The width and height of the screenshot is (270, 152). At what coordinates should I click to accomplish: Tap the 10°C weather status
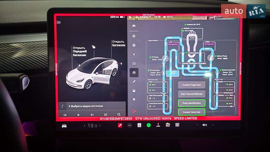(168, 17)
